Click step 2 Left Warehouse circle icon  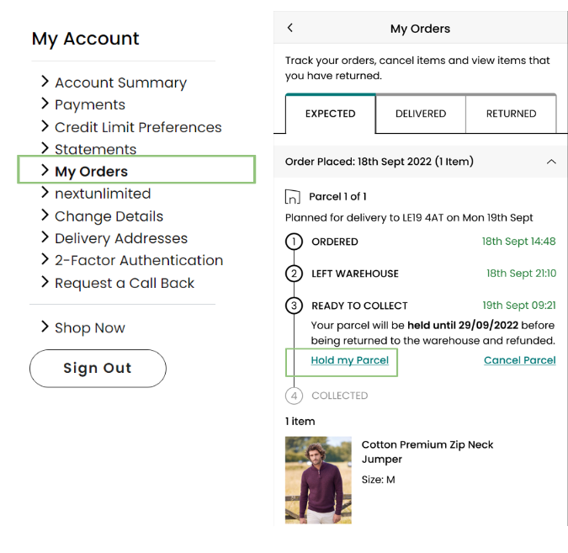pyautogui.click(x=294, y=274)
